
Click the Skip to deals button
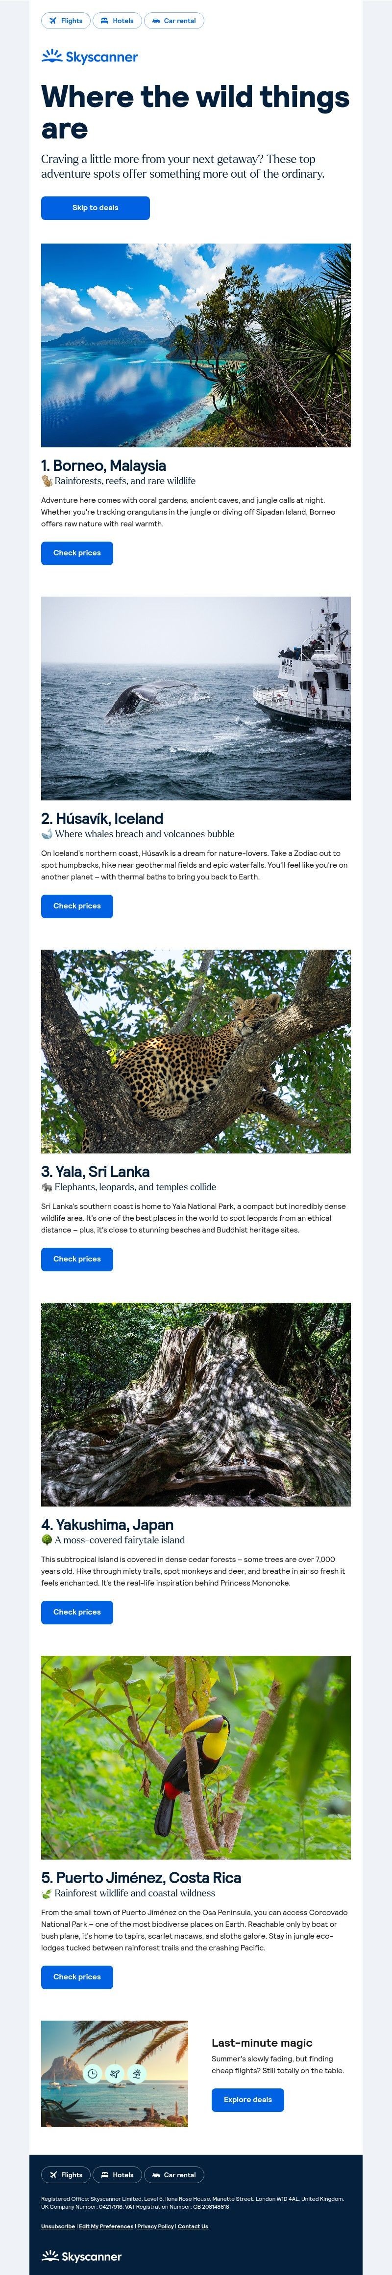pyautogui.click(x=95, y=208)
